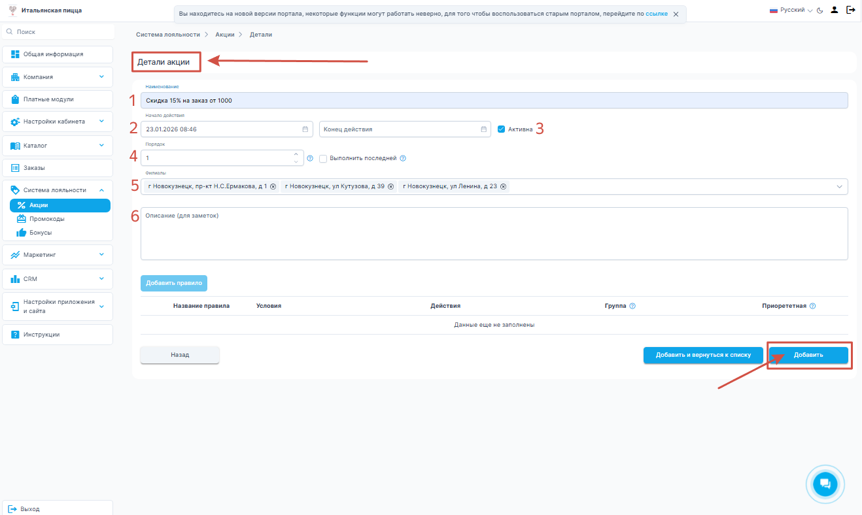Open the Русский language dropdown
The image size is (862, 515).
tap(790, 10)
